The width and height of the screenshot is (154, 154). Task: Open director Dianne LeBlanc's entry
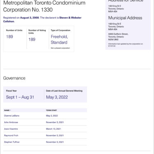(x=12, y=116)
